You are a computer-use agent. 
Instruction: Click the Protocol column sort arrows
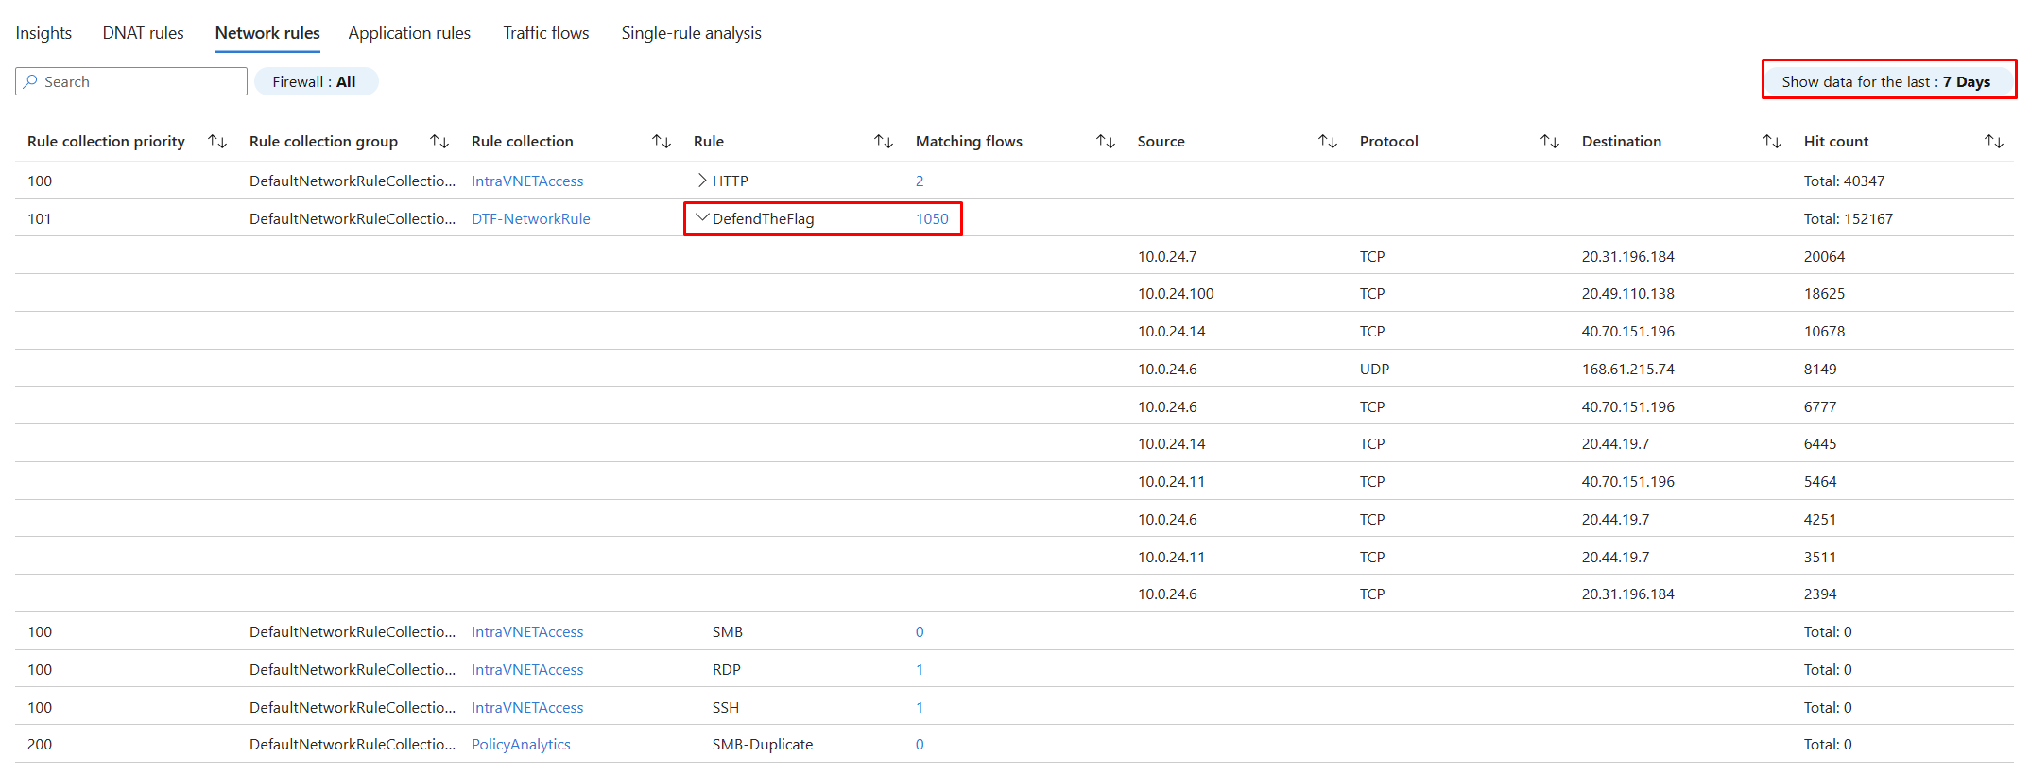(x=1550, y=142)
